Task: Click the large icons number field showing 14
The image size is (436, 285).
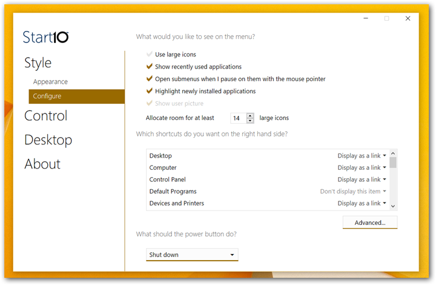Action: pos(239,118)
